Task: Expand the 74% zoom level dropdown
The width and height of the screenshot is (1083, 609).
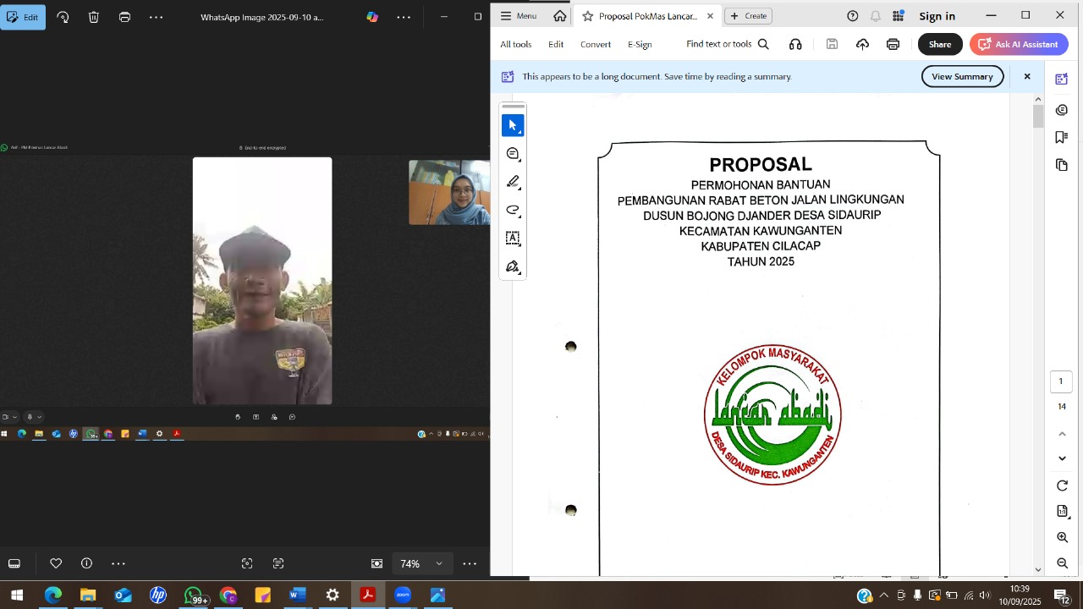Action: [439, 563]
